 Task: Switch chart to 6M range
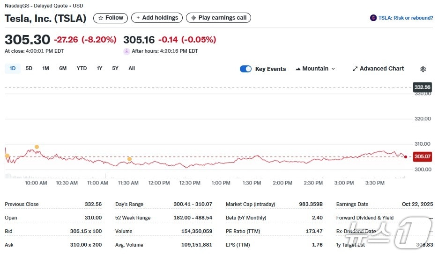pyautogui.click(x=63, y=68)
